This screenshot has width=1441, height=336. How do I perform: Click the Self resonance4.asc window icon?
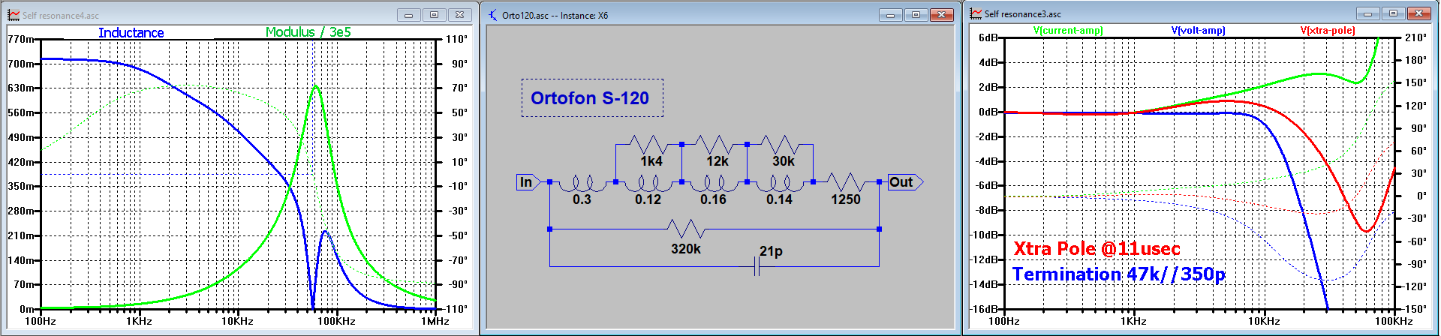14,15
